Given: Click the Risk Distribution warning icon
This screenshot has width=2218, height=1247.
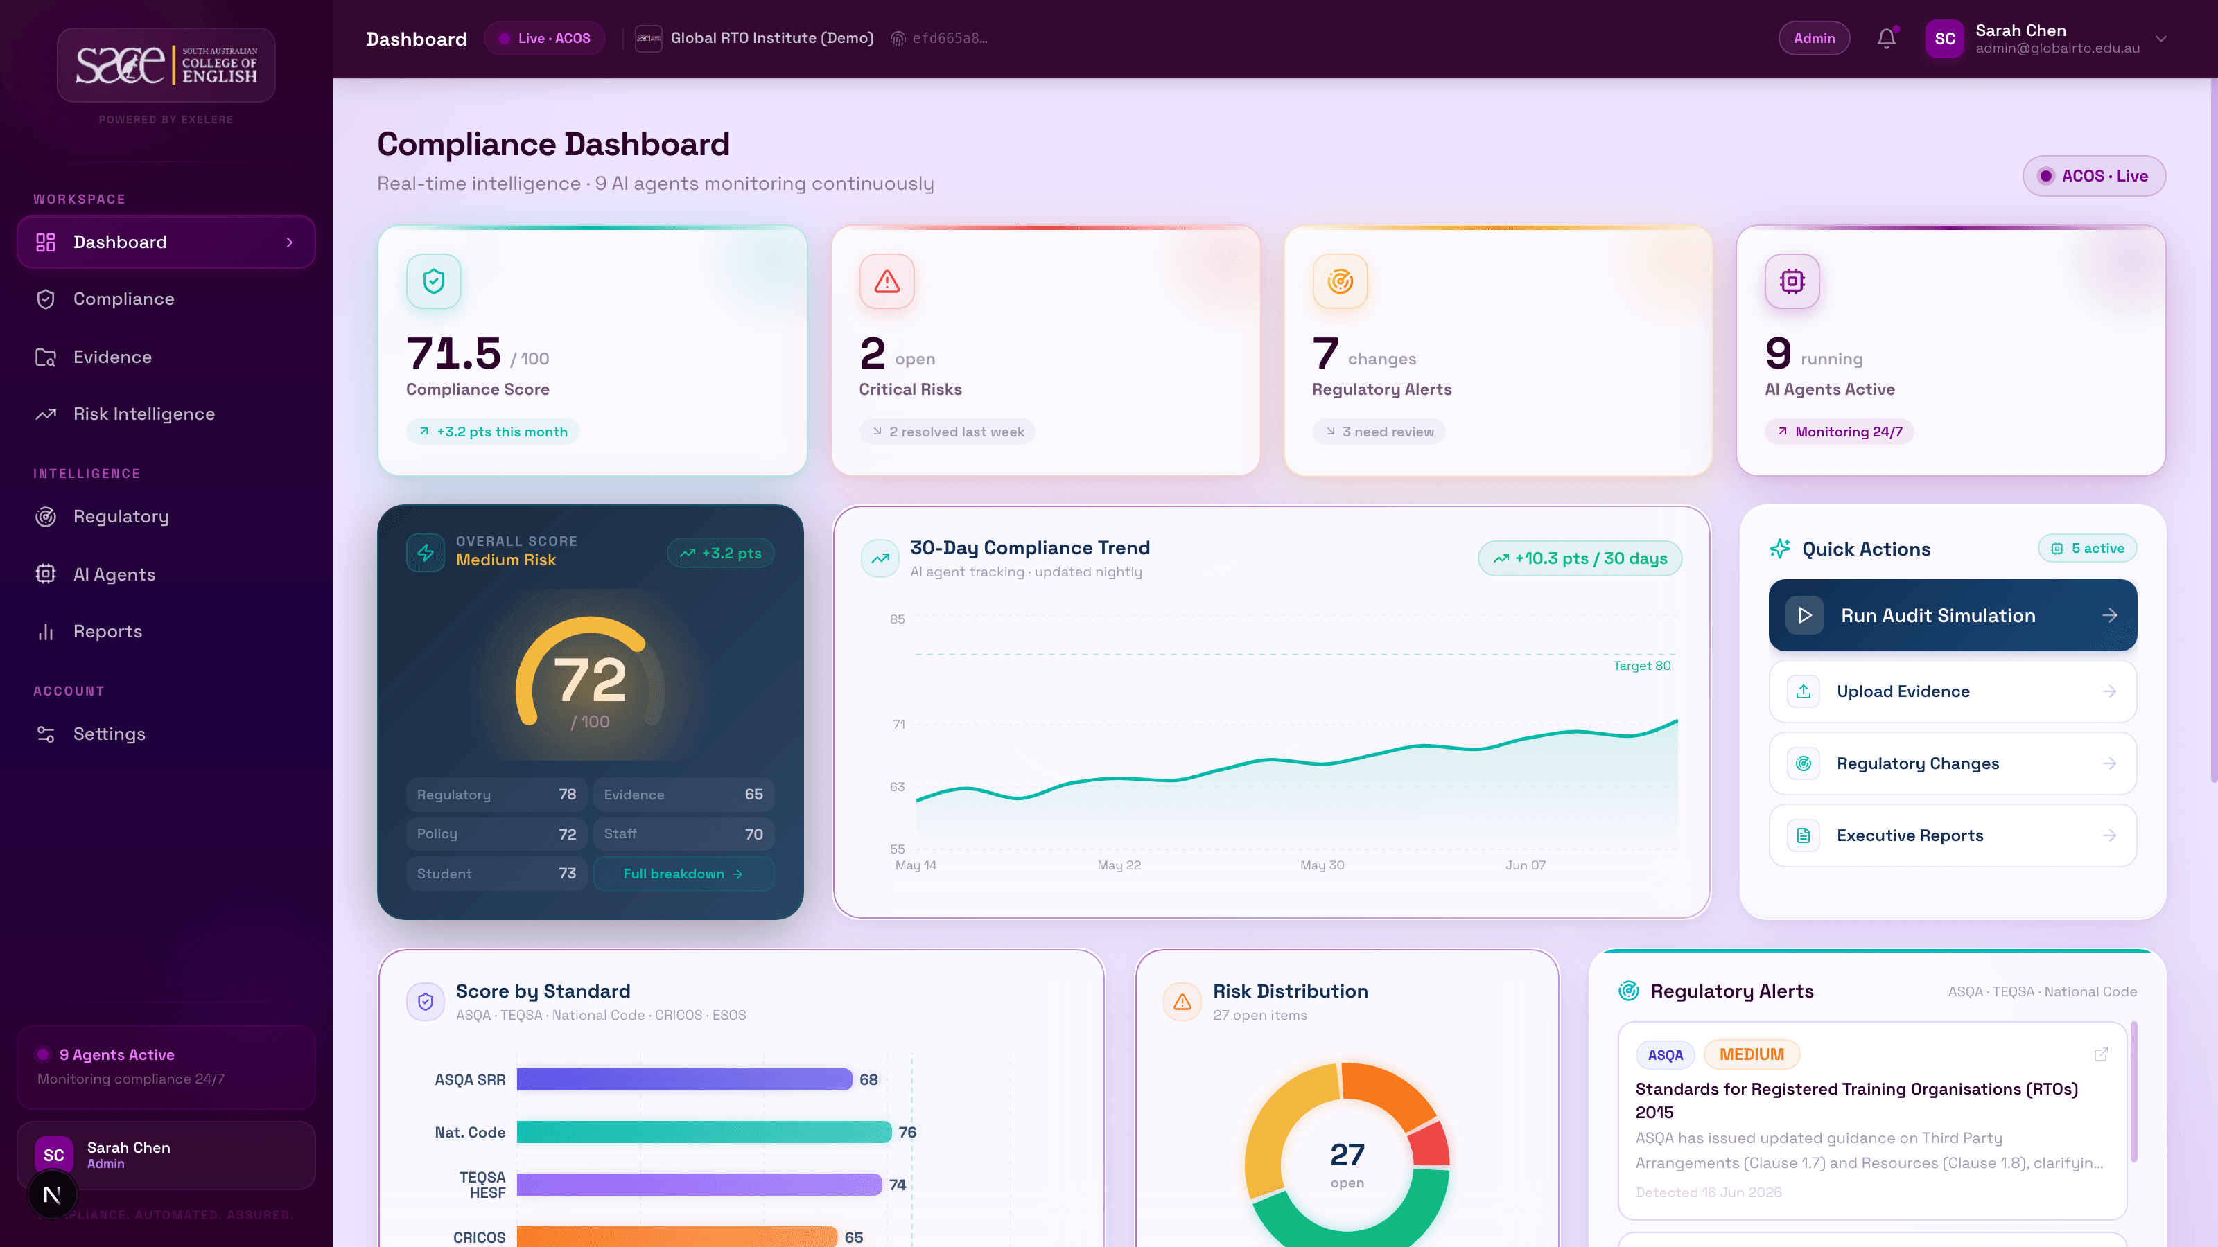Looking at the screenshot, I should pos(1182,1002).
